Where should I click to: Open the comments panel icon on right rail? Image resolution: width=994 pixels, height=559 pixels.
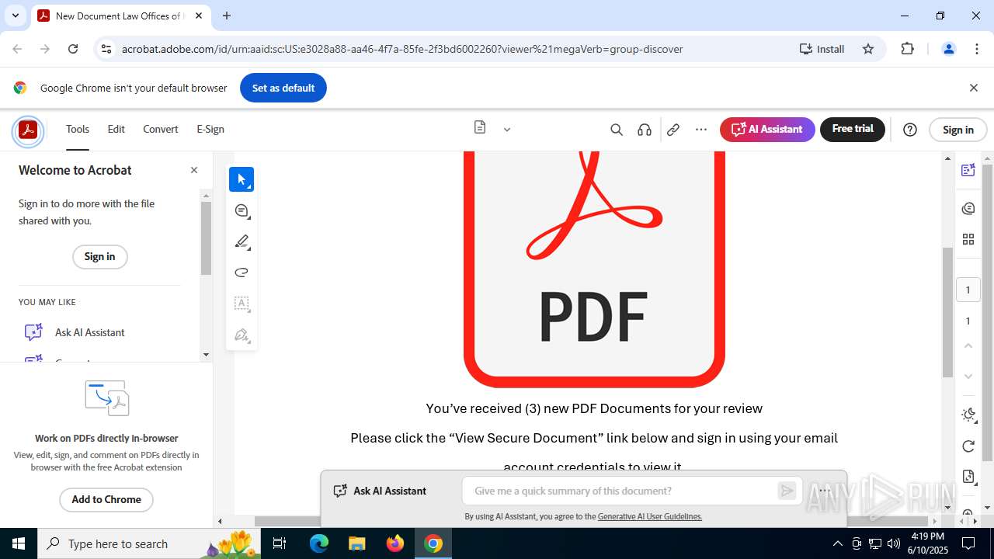(x=968, y=208)
